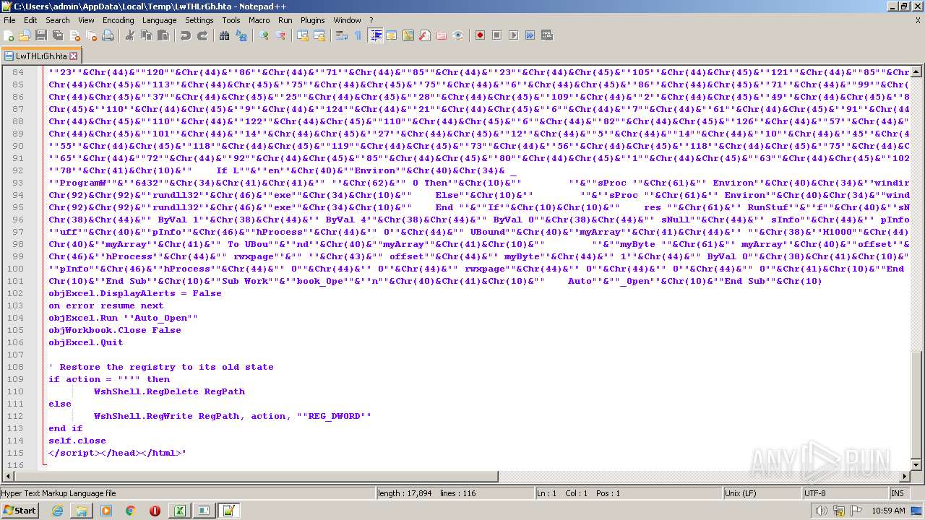Play back the recorded macro
925x520 pixels.
(513, 35)
